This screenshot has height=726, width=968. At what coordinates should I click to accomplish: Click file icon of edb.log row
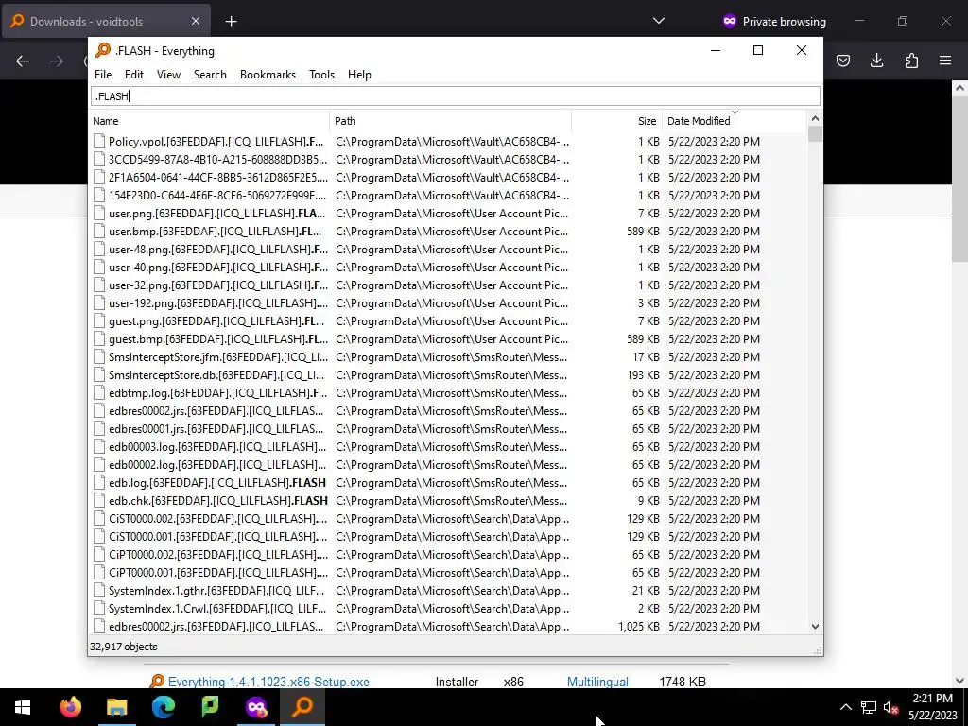[x=98, y=483]
